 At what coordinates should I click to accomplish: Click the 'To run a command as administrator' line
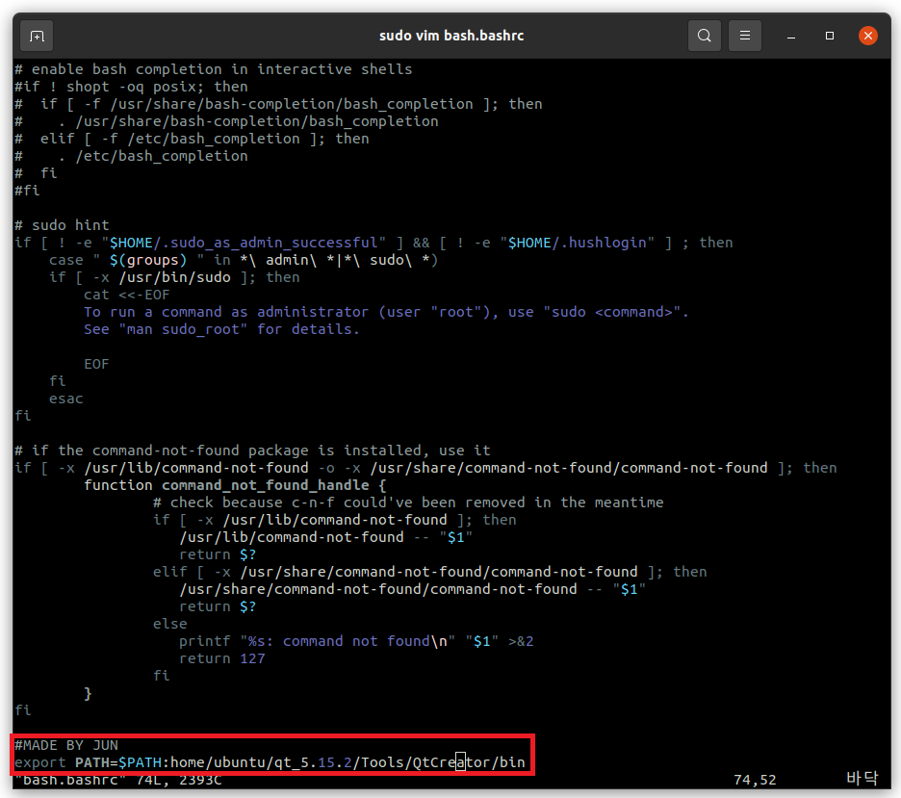pyautogui.click(x=386, y=312)
